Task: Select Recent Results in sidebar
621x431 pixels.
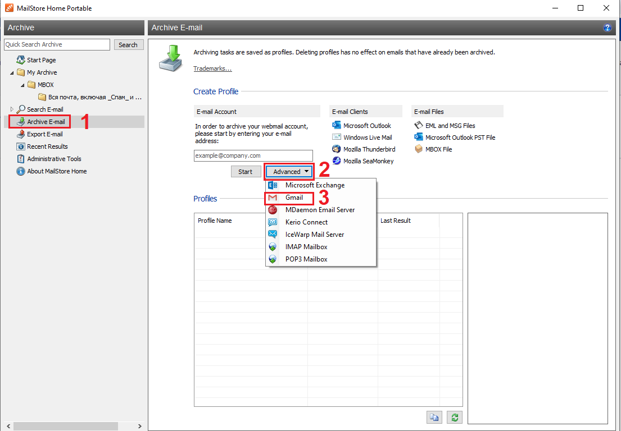Action: (47, 146)
